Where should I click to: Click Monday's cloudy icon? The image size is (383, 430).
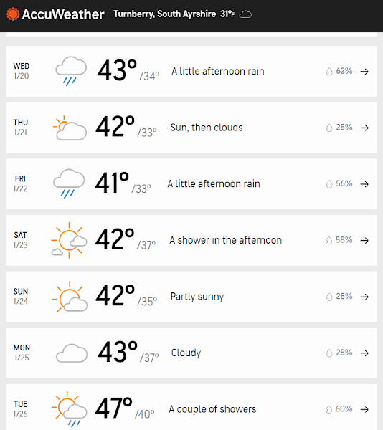point(72,353)
